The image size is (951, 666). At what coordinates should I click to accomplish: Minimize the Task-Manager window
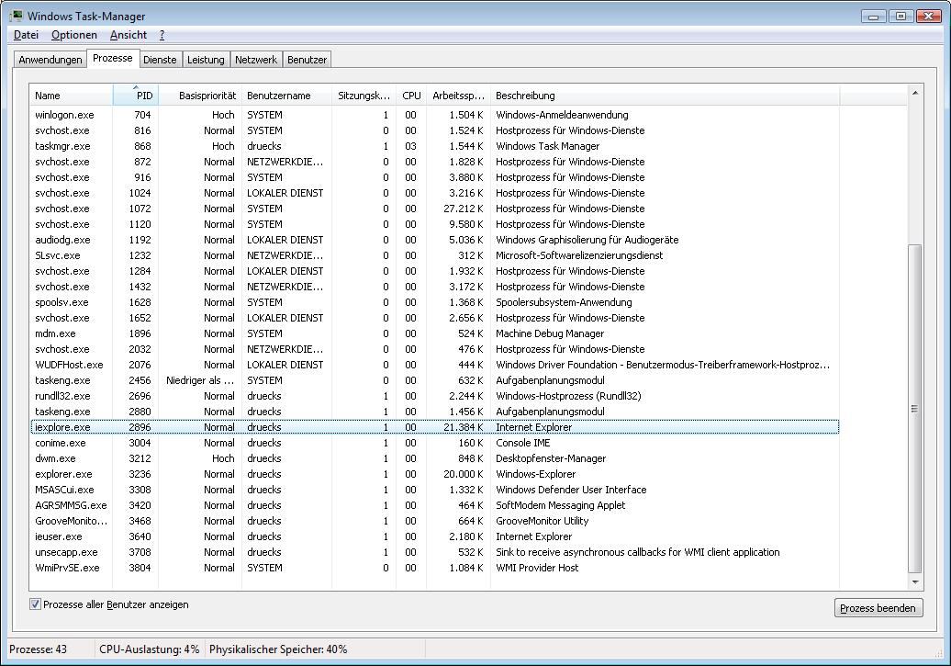873,17
